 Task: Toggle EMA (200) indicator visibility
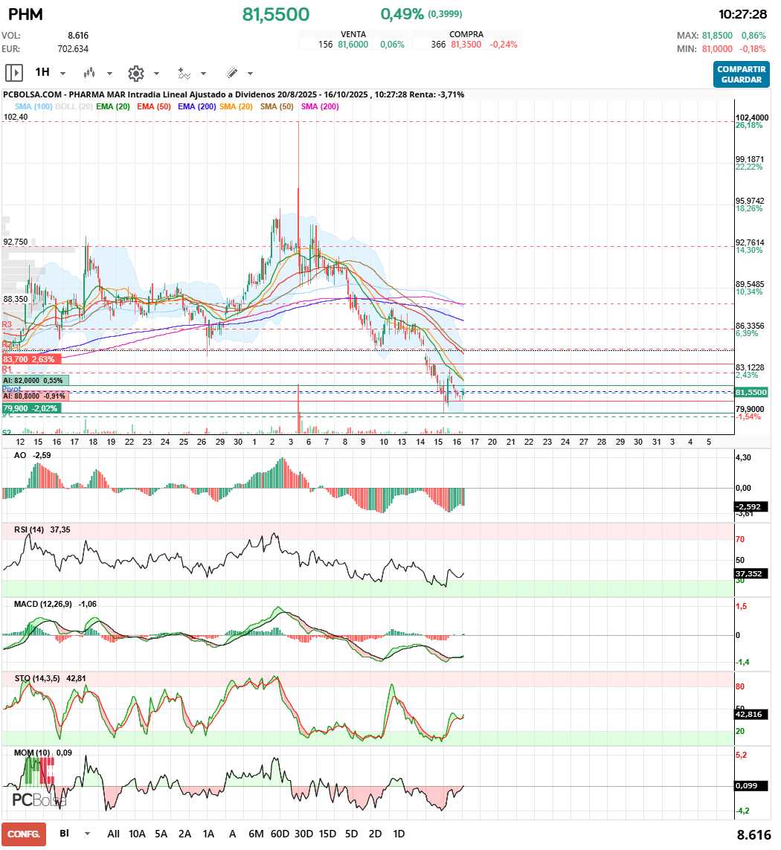pos(197,107)
